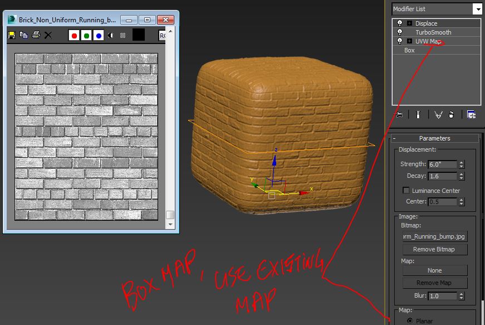This screenshot has width=485, height=325.
Task: Click the 3ds Max icon in the bitmap viewer title bar
Action: pyautogui.click(x=12, y=20)
